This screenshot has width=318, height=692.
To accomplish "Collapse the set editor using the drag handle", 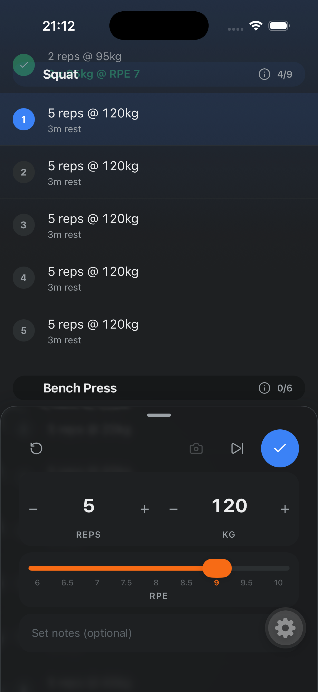I will pyautogui.click(x=159, y=415).
